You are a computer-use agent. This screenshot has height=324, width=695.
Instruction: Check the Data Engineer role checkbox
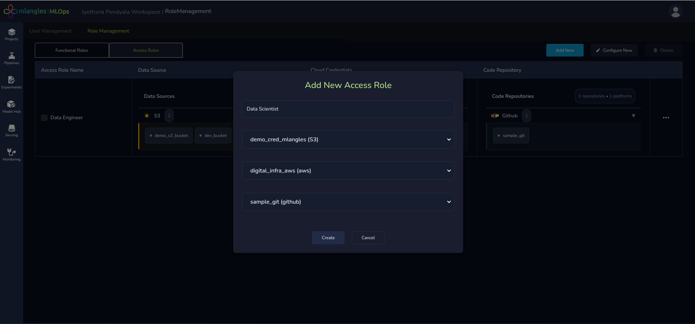pos(44,118)
